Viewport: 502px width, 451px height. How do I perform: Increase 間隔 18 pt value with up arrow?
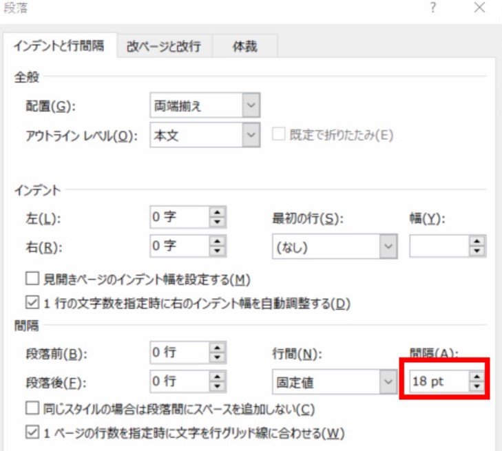477,376
